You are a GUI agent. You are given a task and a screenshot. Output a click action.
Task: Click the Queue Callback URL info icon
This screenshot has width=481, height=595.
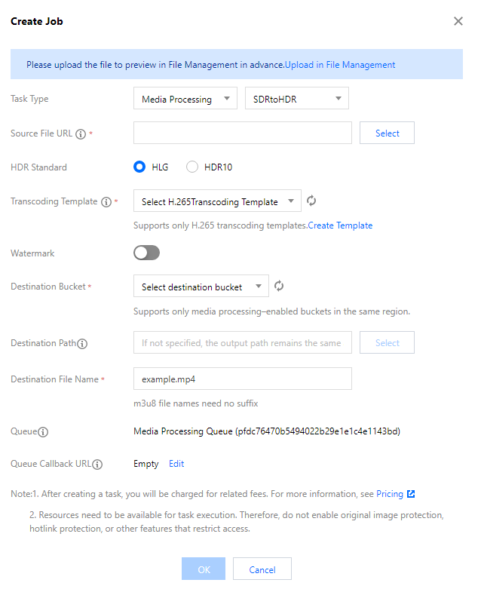[x=97, y=465]
